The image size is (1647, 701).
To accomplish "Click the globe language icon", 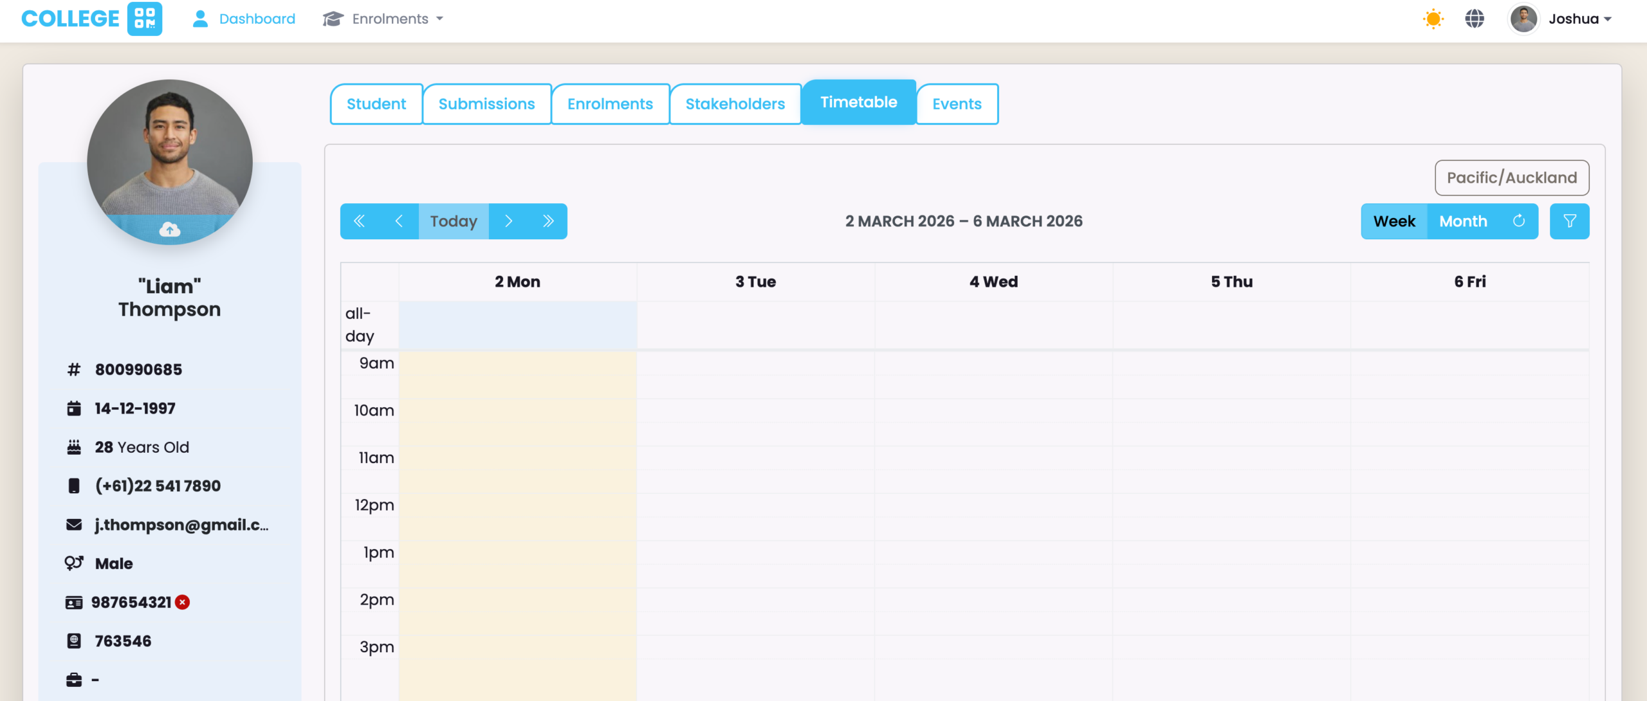I will [x=1475, y=19].
